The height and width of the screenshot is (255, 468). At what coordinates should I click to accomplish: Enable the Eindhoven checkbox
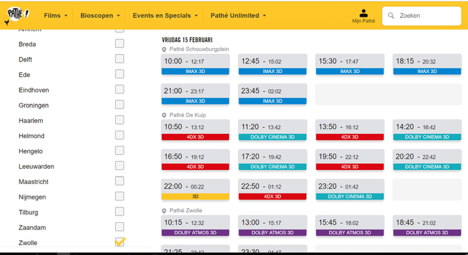pyautogui.click(x=120, y=90)
